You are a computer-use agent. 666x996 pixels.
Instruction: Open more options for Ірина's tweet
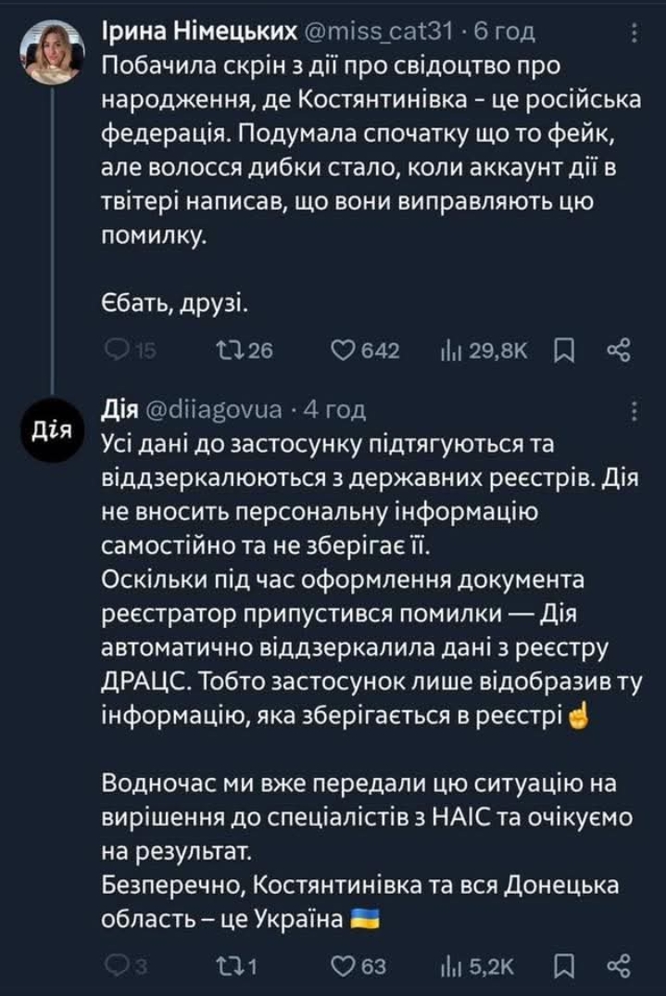634,33
